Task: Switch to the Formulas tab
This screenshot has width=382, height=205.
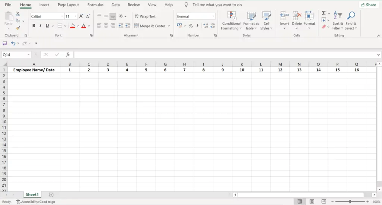Action: click(95, 5)
